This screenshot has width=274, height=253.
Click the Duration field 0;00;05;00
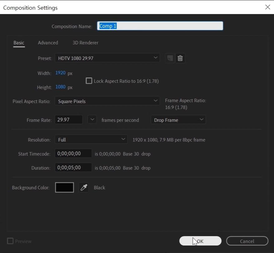pyautogui.click(x=73, y=167)
